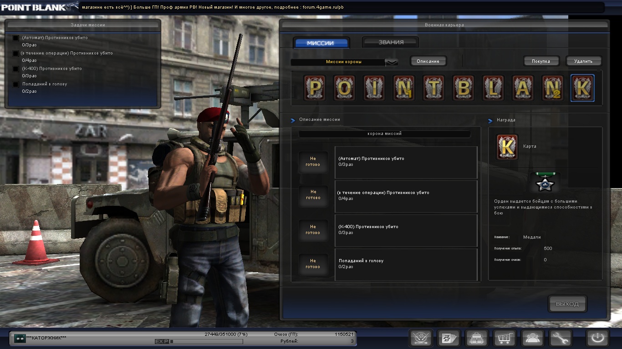Select the letter P mission card
The image size is (622, 349).
tap(315, 88)
